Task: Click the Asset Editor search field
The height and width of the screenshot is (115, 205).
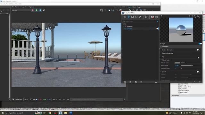Action: tap(140, 21)
